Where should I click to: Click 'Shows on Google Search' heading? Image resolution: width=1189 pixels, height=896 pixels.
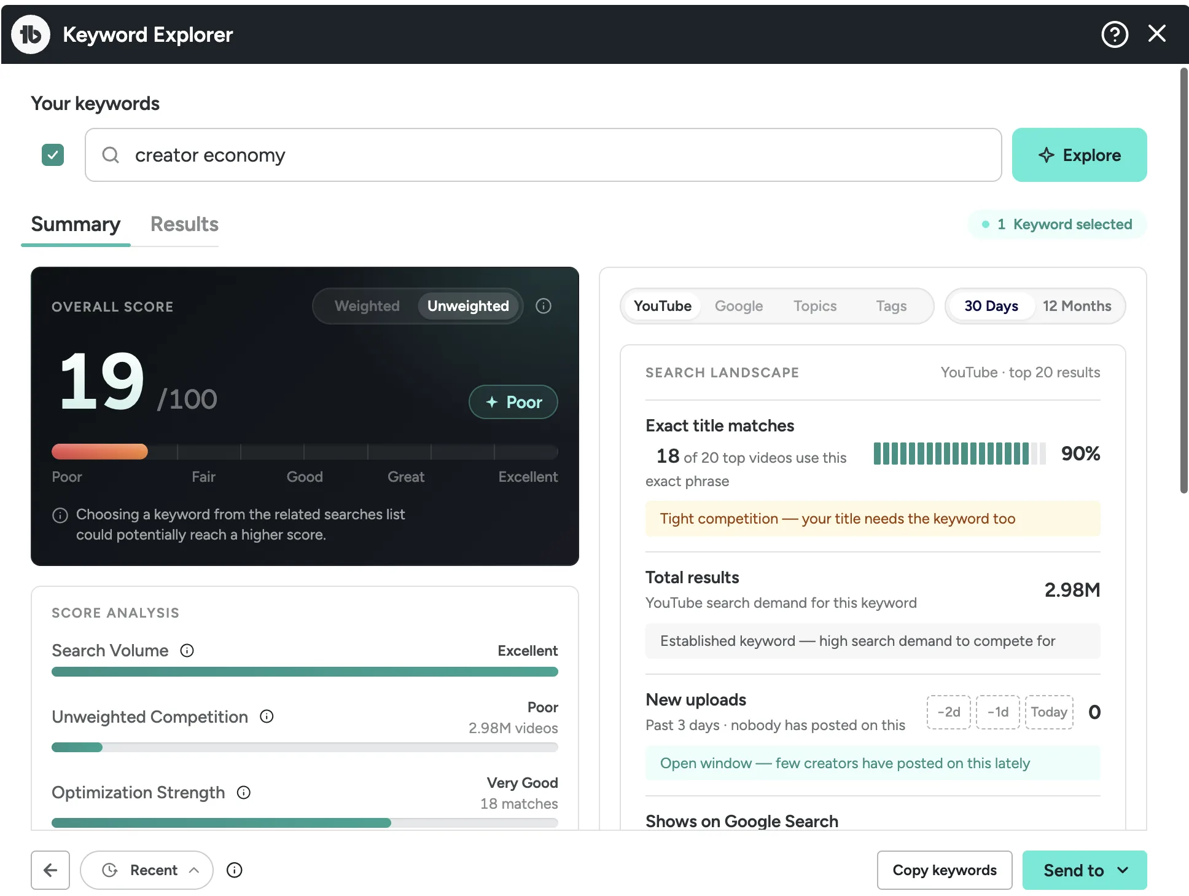point(742,822)
